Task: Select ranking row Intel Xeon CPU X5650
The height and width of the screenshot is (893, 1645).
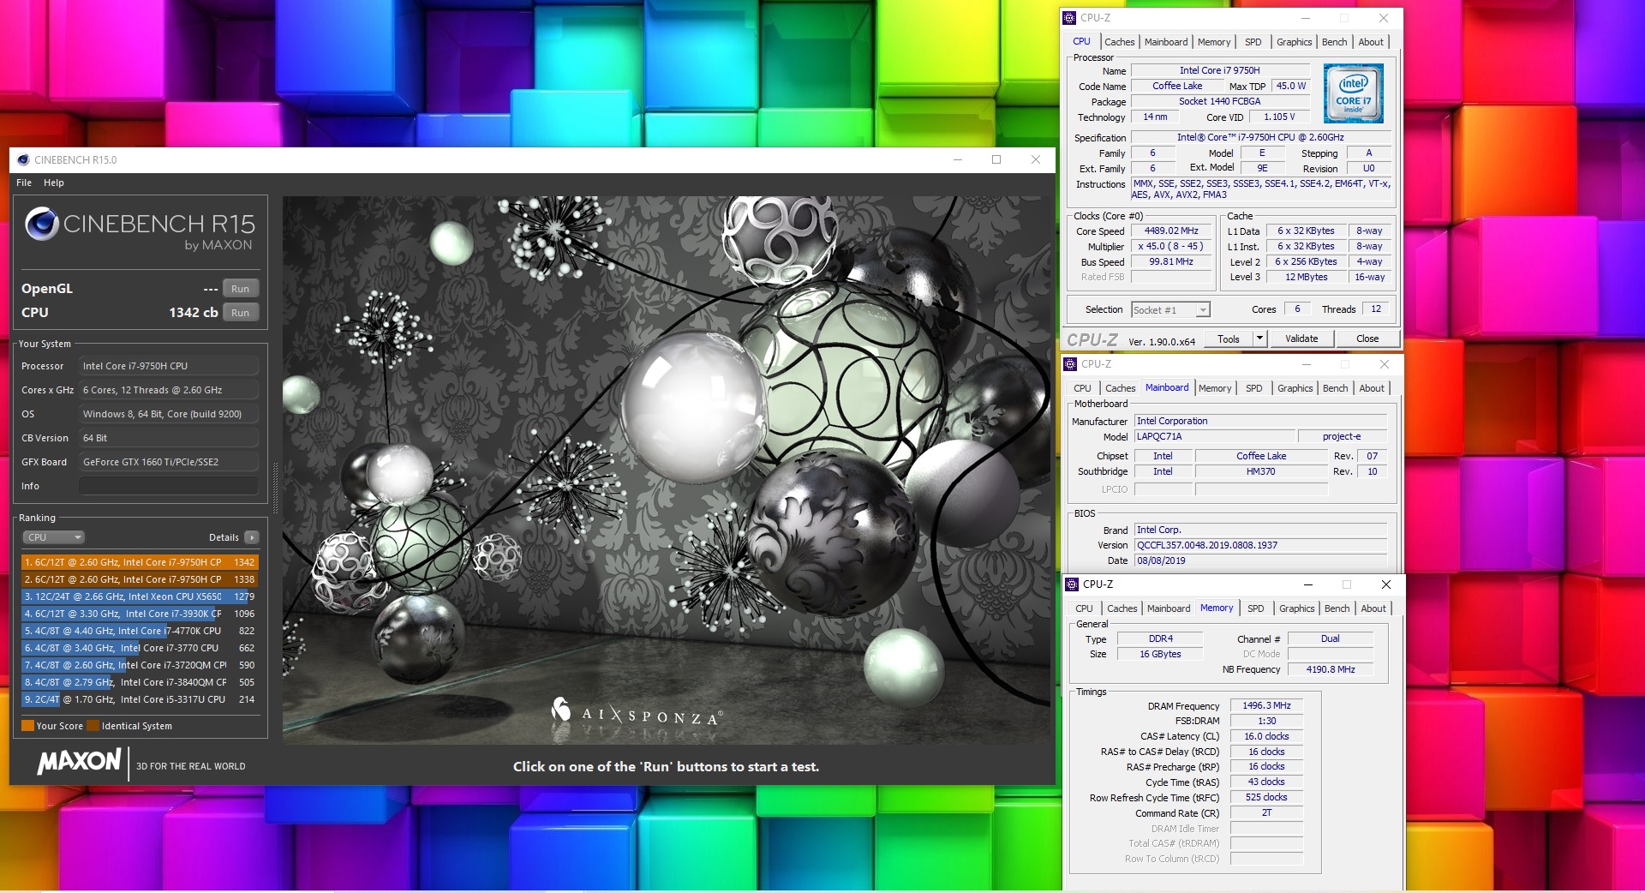Action: coord(140,596)
